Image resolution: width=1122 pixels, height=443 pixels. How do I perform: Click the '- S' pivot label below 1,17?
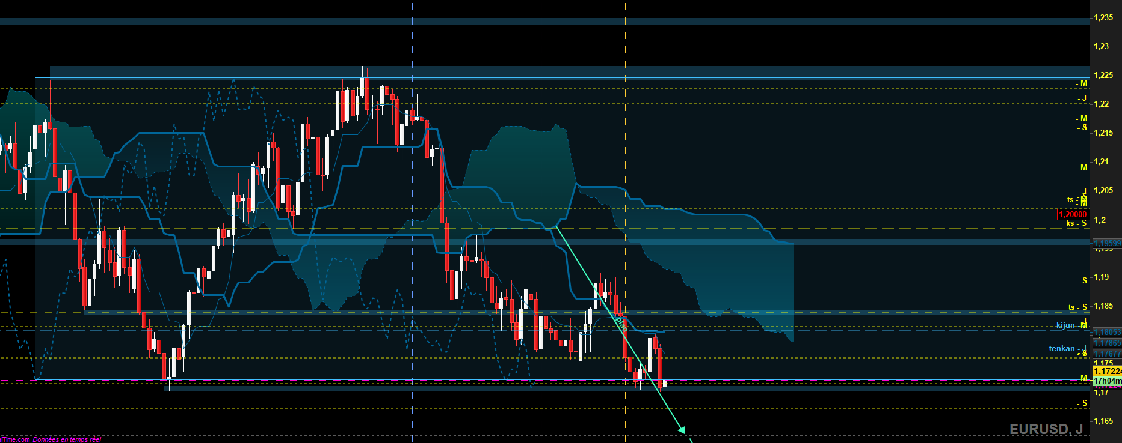click(x=1082, y=403)
